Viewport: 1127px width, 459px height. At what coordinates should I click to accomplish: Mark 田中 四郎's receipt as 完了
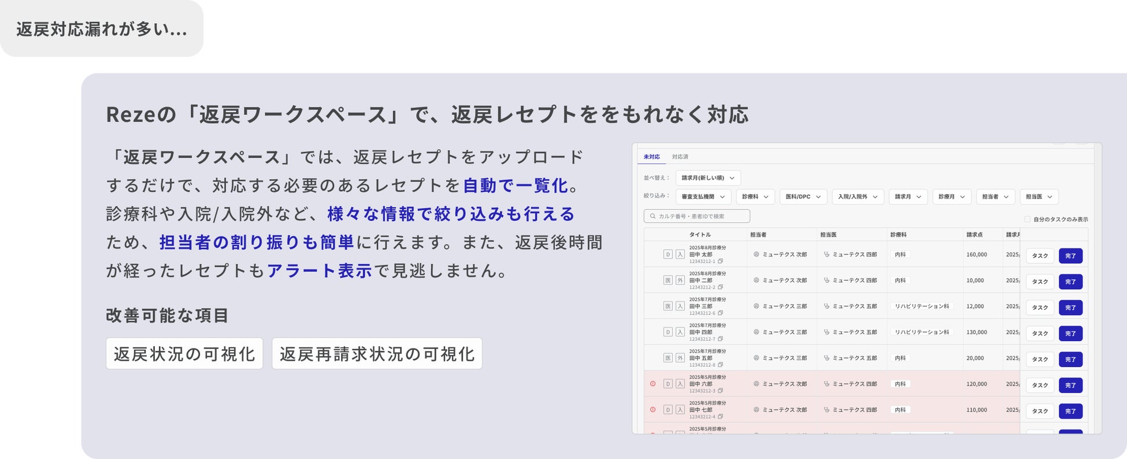pyautogui.click(x=1070, y=334)
